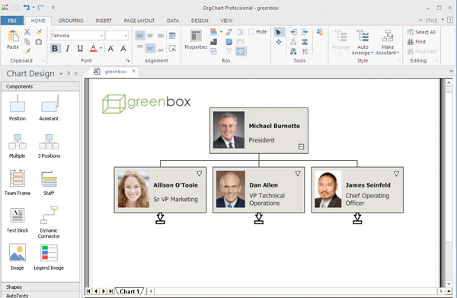Align text left in Alignment group
Image resolution: width=457 pixels, height=298 pixels.
(x=140, y=36)
